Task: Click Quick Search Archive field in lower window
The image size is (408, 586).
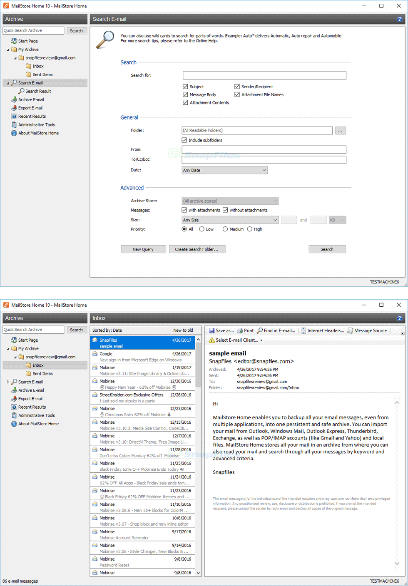Action: (33, 330)
